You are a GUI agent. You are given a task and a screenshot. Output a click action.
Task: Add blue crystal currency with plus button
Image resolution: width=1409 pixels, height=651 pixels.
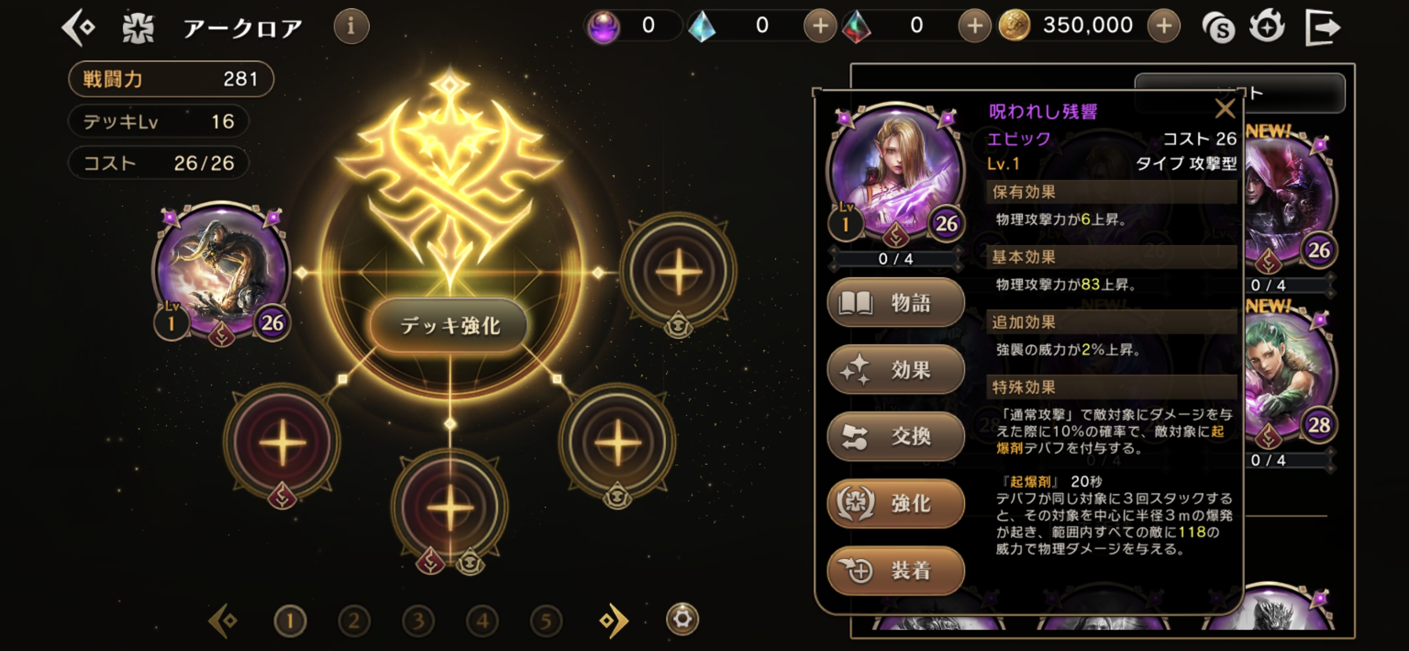click(x=819, y=25)
